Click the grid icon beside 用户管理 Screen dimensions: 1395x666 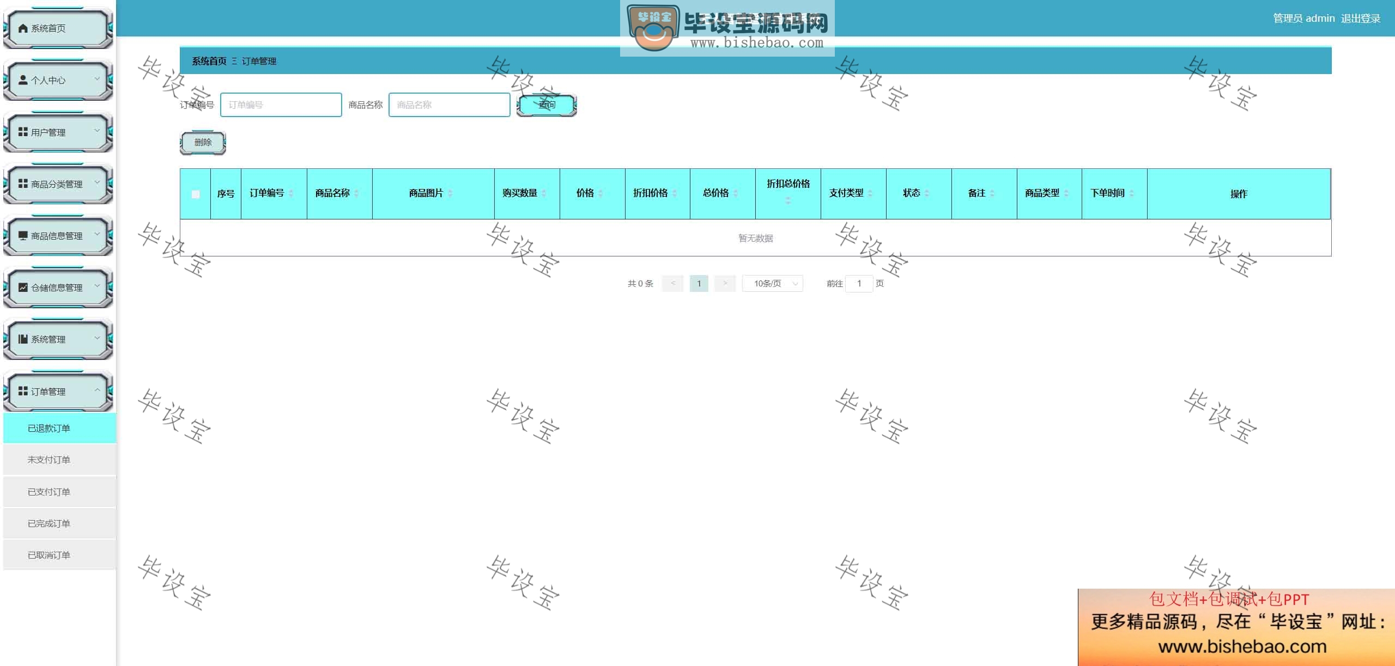tap(23, 132)
